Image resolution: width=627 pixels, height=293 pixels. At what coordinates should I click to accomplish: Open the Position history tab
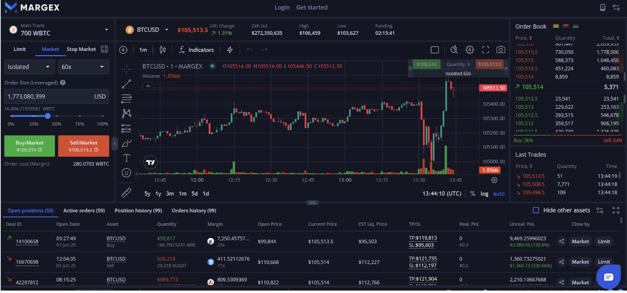click(138, 211)
